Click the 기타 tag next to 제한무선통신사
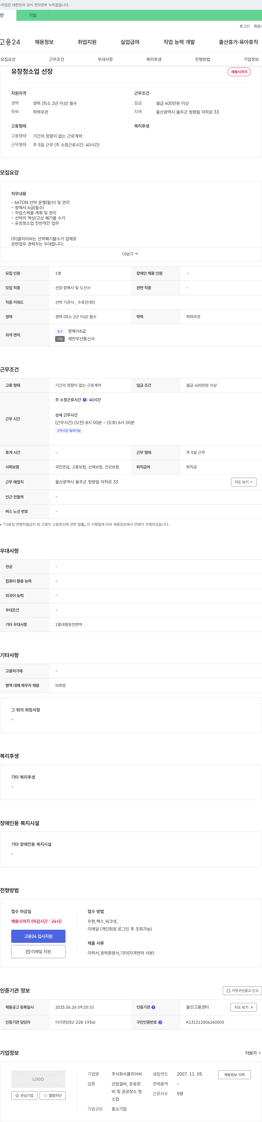 pyautogui.click(x=60, y=339)
